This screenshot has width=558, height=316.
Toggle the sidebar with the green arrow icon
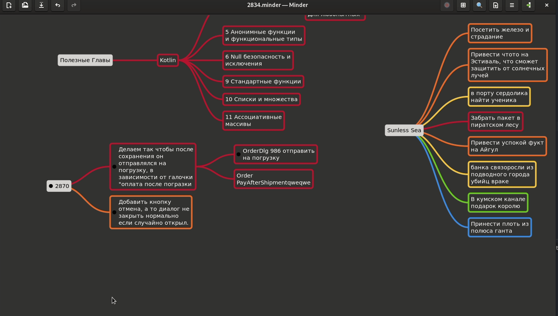click(528, 5)
